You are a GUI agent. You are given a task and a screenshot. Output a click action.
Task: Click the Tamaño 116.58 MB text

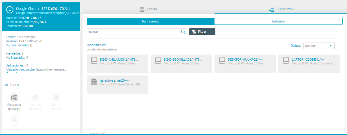click(20, 26)
